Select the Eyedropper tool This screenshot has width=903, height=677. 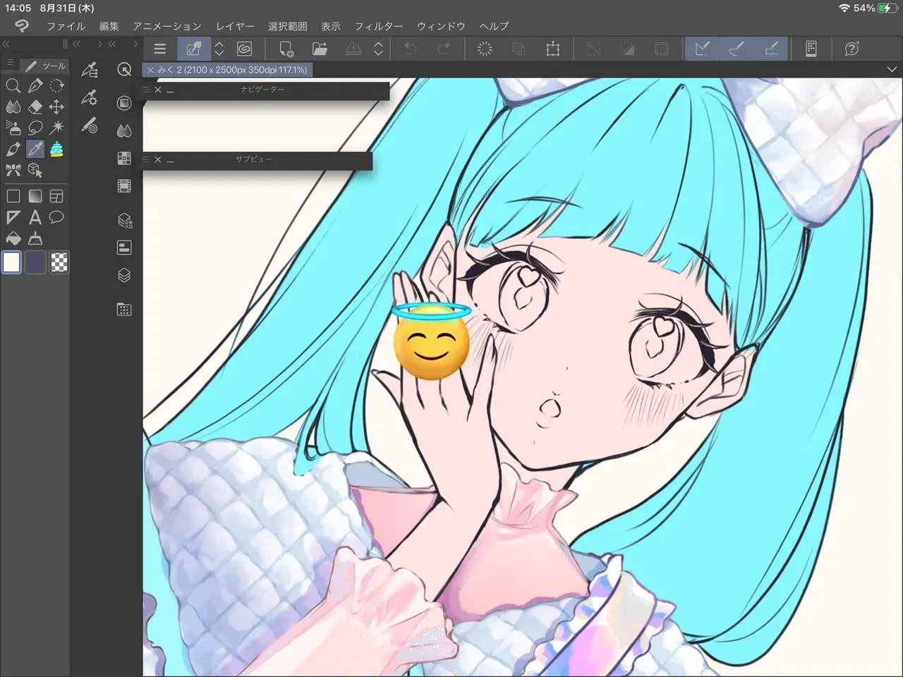click(35, 150)
